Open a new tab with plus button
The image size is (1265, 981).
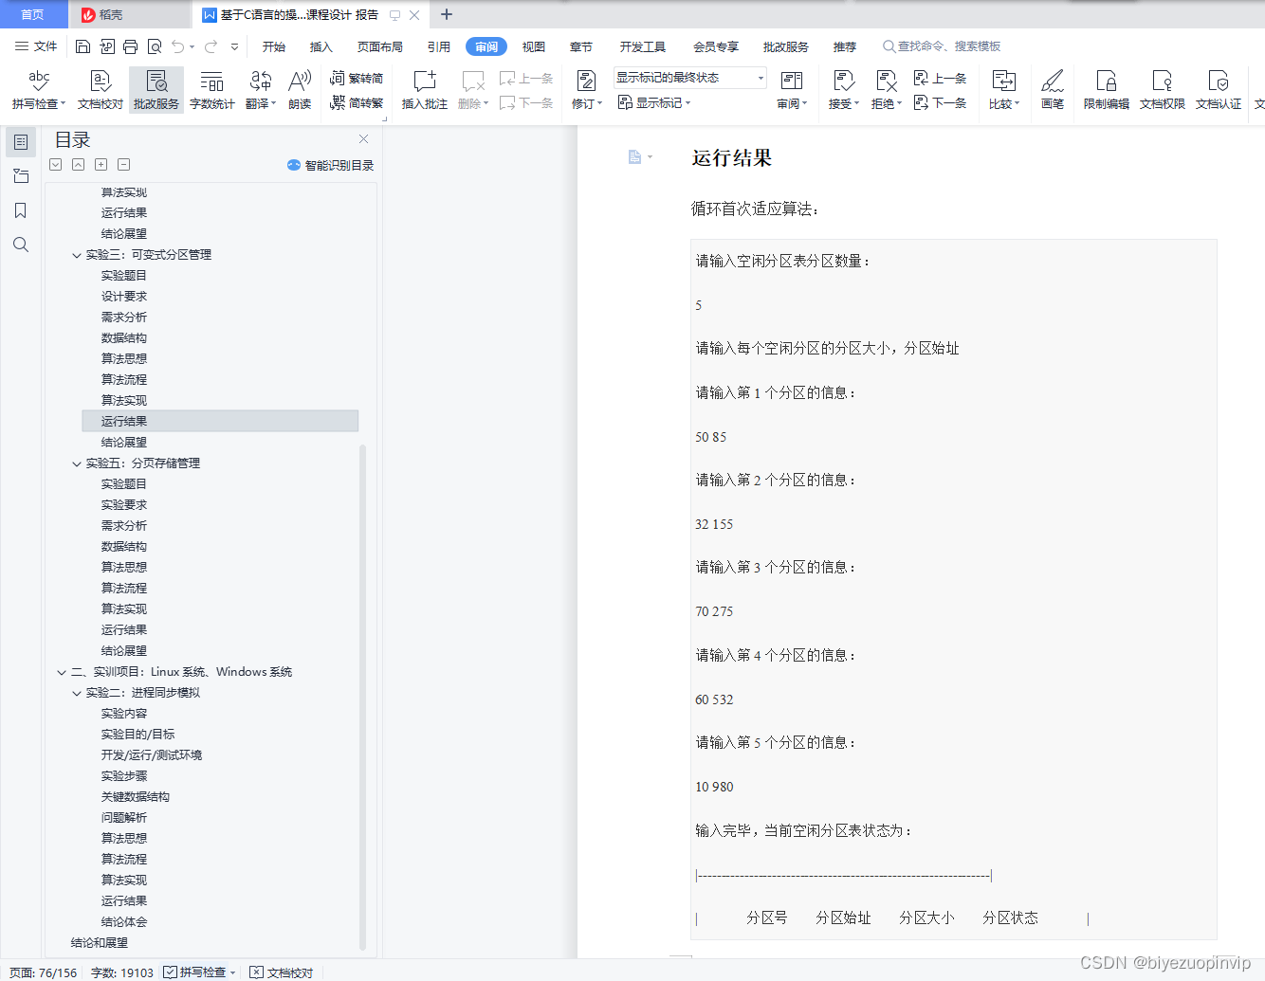coord(447,14)
